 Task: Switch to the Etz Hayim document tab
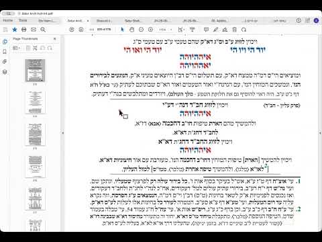46,21
